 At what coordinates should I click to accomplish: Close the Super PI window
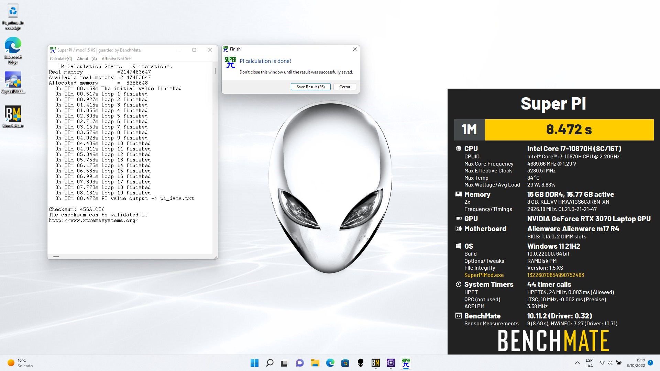210,50
